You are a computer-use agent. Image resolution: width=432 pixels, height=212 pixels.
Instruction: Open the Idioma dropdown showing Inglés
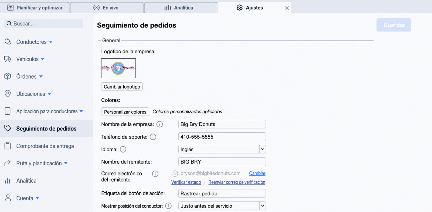222,149
